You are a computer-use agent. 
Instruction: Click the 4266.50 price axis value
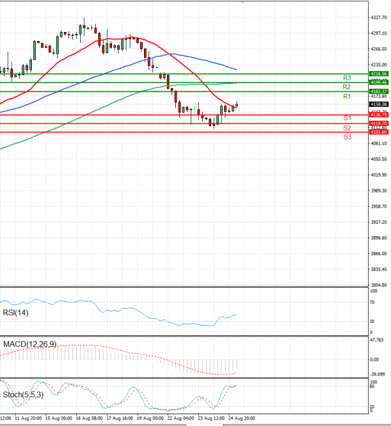[379, 49]
